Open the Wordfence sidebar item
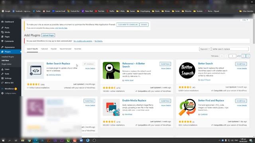This screenshot has width=255, height=143. (9, 89)
